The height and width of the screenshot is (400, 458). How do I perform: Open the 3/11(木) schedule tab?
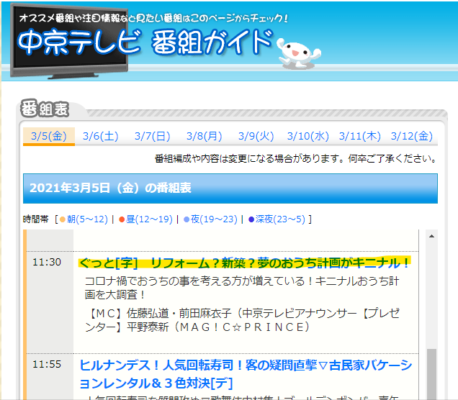pos(359,136)
